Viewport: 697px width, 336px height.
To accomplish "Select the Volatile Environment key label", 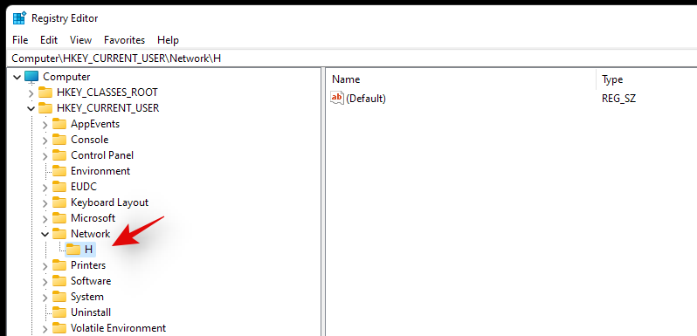I will pos(118,328).
